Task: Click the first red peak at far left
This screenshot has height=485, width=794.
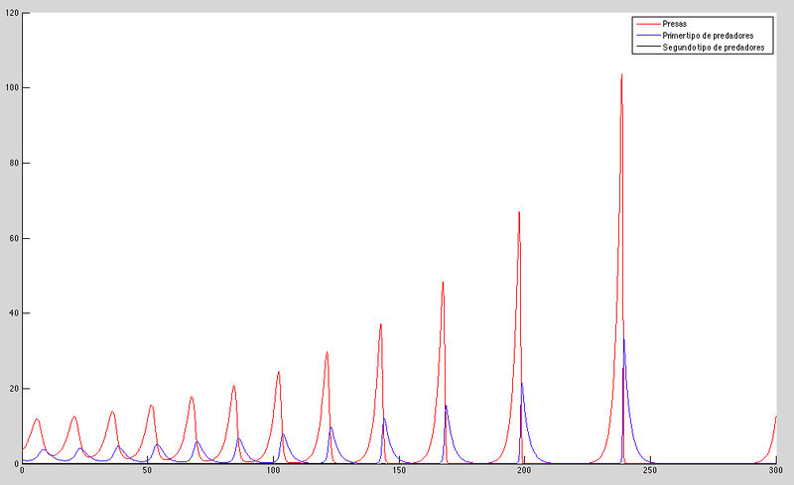Action: click(x=37, y=420)
